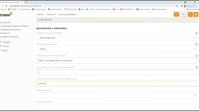Open the МОНИТОРИНГ bookmark

tap(128, 9)
